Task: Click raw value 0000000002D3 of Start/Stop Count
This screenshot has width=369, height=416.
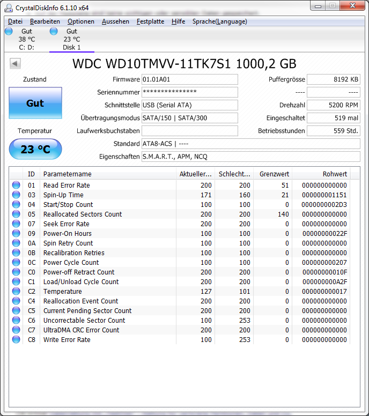Action: click(324, 205)
